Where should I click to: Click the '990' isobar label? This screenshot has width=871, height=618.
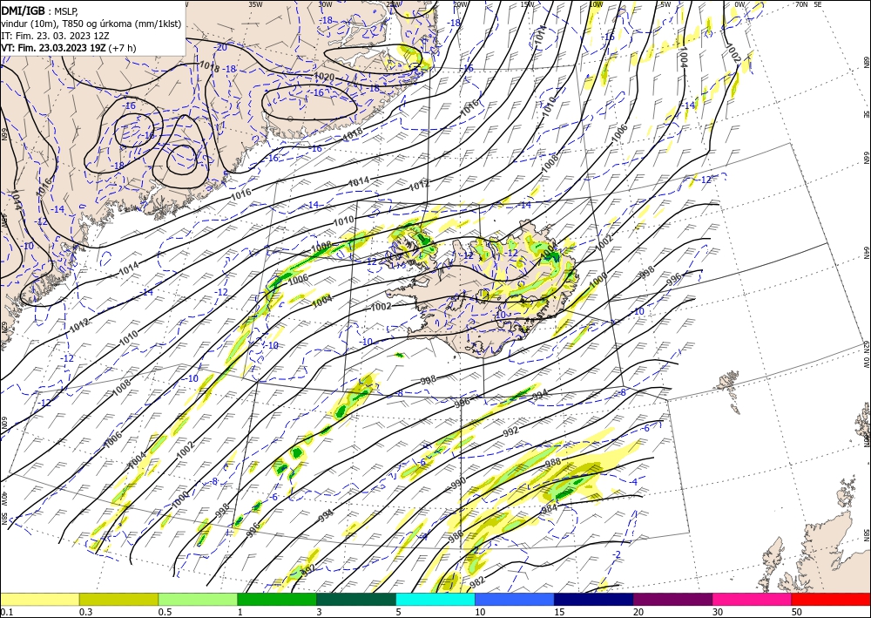458,484
